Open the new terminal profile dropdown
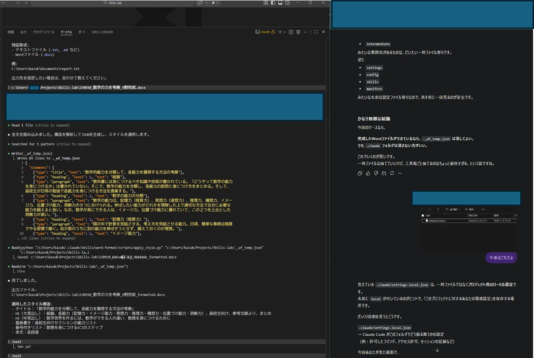 click(285, 32)
